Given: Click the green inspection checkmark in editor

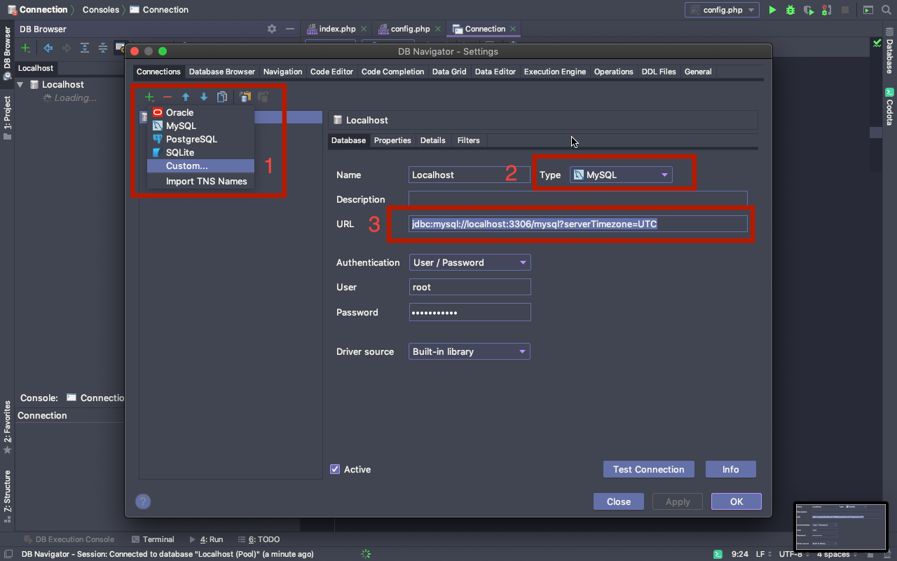Looking at the screenshot, I should [877, 43].
